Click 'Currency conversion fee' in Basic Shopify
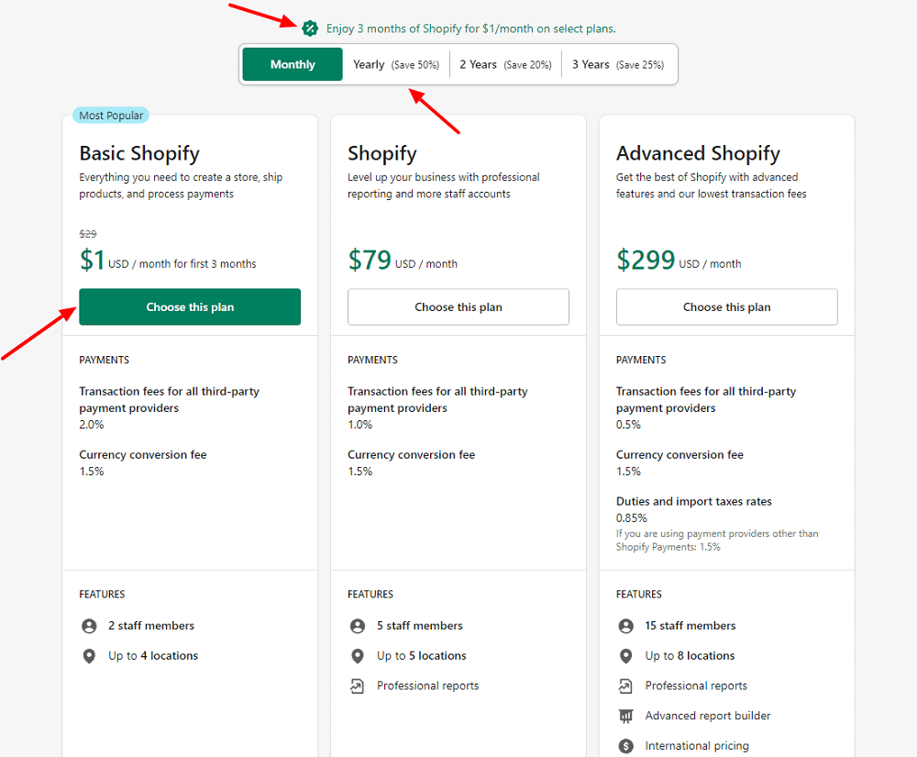 point(143,454)
